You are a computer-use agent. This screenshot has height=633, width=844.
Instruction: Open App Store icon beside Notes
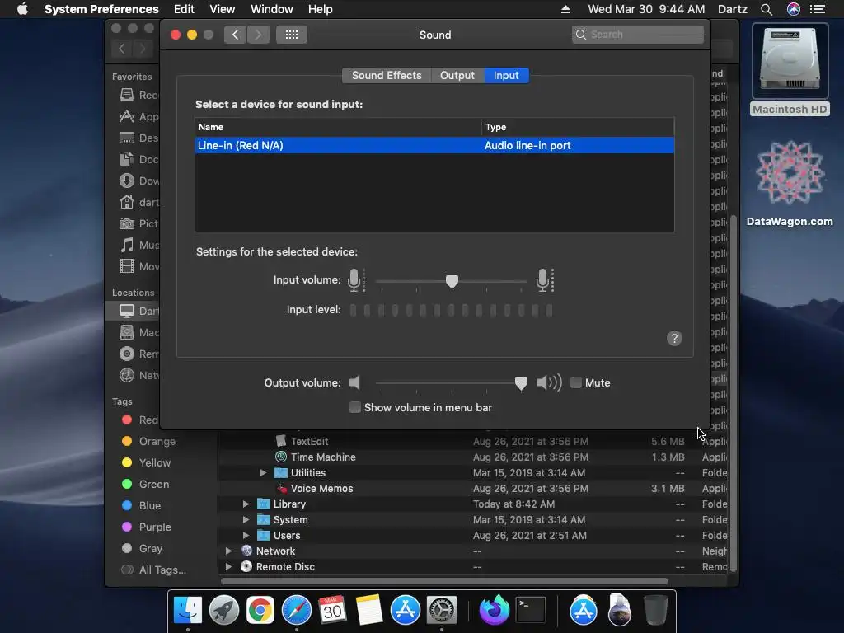point(406,610)
